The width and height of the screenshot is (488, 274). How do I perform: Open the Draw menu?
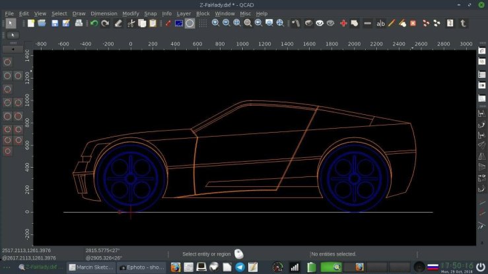click(x=79, y=13)
